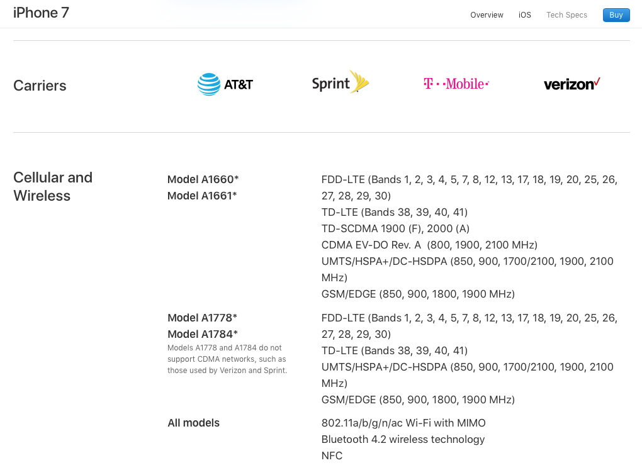Image resolution: width=642 pixels, height=475 pixels.
Task: Click the Model A1660* label
Action: coord(203,179)
